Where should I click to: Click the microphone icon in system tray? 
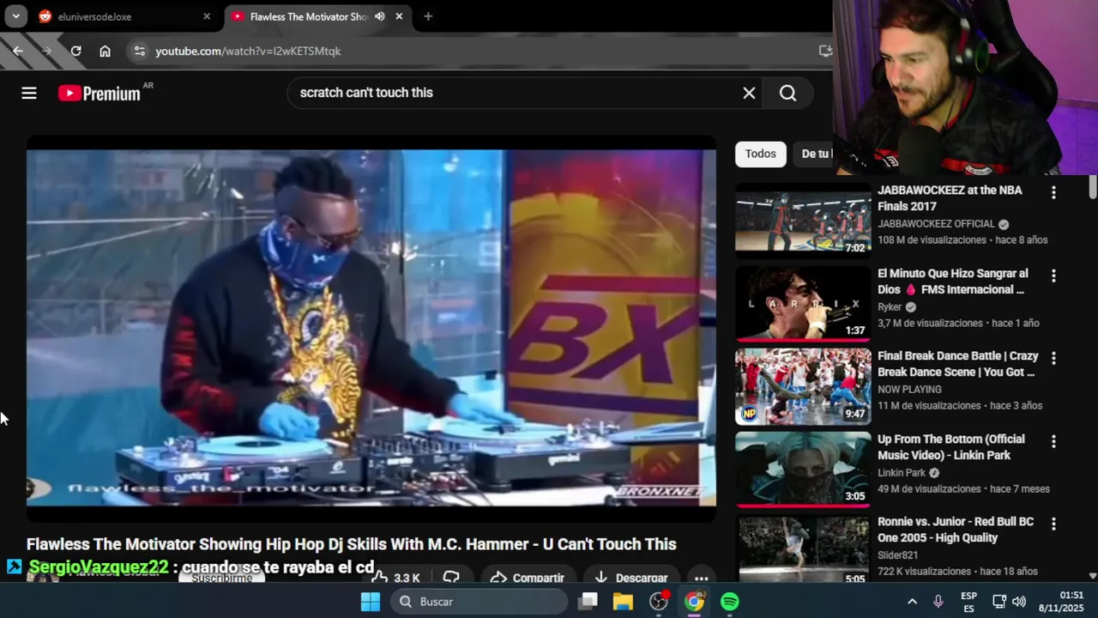(x=938, y=602)
